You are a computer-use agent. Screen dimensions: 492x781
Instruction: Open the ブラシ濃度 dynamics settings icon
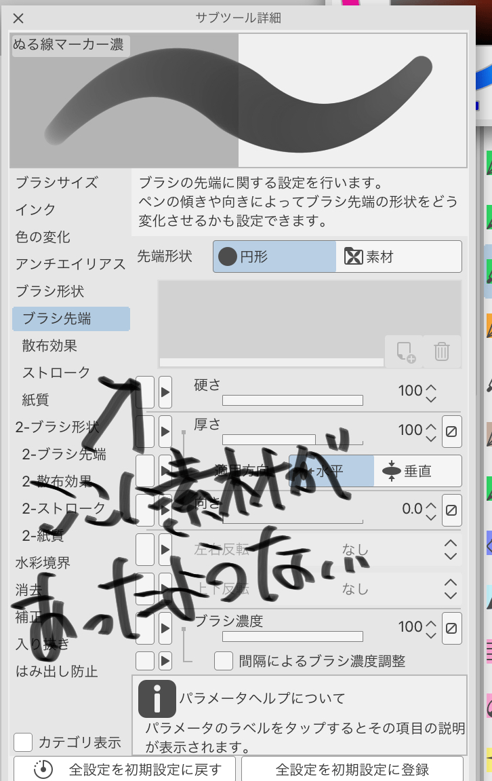452,628
